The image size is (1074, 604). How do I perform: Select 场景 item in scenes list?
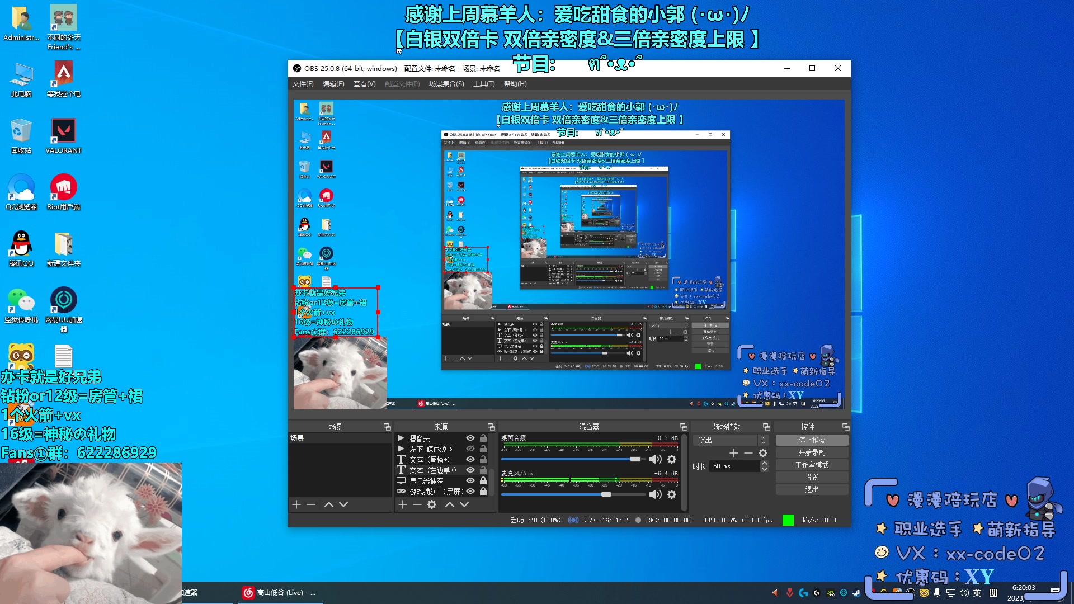340,438
